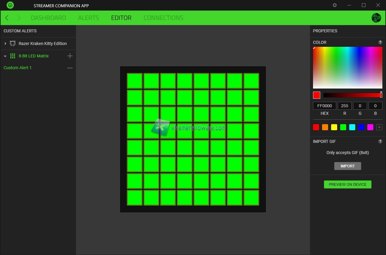Open the Alerts tab
Screen dimensions: 386x255
[x=88, y=18]
